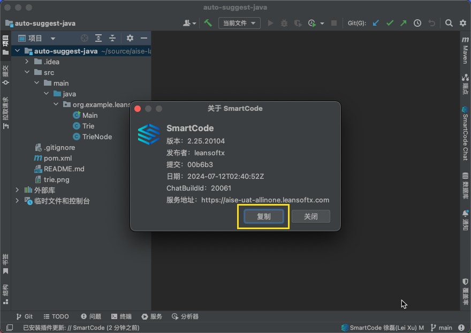Open the SmartCode Chat side panel

click(x=465, y=133)
